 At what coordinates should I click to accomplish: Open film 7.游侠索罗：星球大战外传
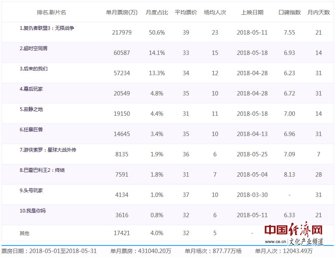[x=48, y=150]
